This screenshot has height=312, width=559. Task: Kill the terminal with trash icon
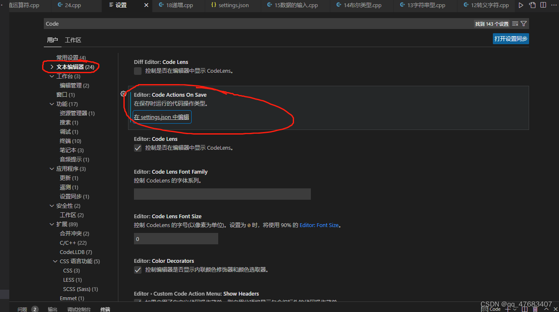point(536,309)
